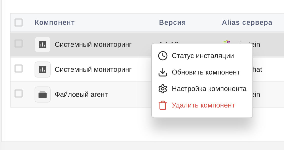Check the first Системный мониторинг row checkbox
The image size is (284, 150).
click(19, 44)
